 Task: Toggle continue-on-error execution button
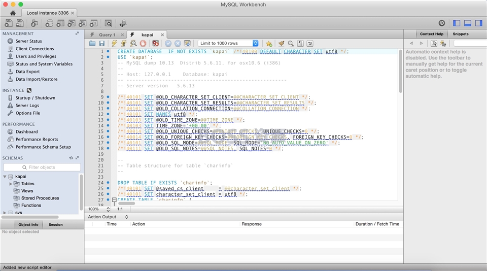(156, 44)
